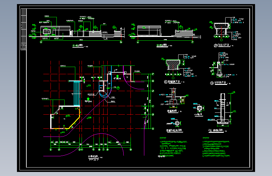Select the circled 3 detail title marker
The height and width of the screenshot is (176, 272).
212,83
